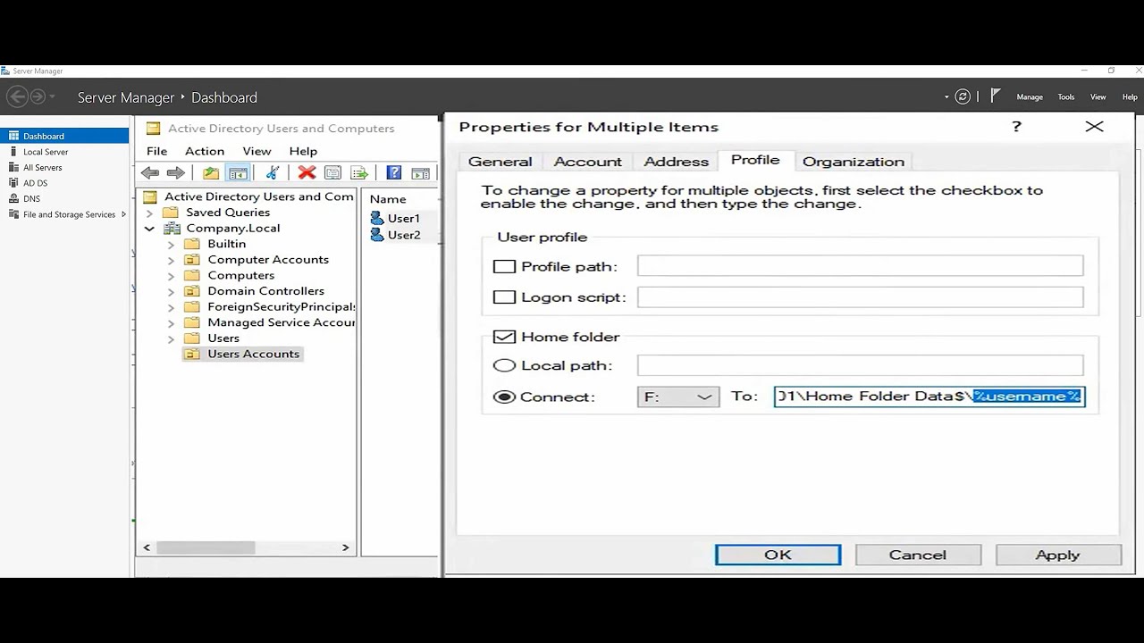The height and width of the screenshot is (643, 1144).
Task: Click the red X delete icon
Action: [307, 173]
